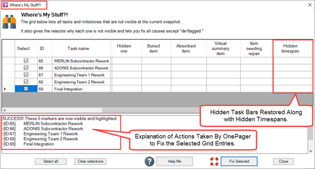Click the Absorbed item column header
The width and height of the screenshot is (315, 169).
[x=189, y=49]
